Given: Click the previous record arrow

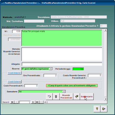Looking at the screenshot, I should [x=16, y=102].
